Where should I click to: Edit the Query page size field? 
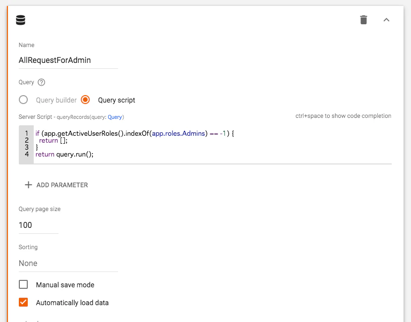pyautogui.click(x=39, y=225)
